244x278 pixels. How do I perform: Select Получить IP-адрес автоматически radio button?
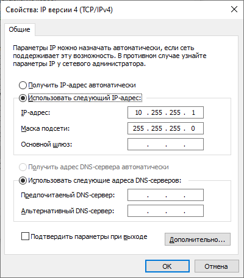click(23, 86)
